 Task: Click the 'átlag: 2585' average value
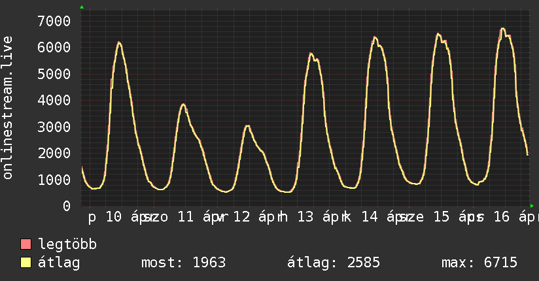point(334,263)
